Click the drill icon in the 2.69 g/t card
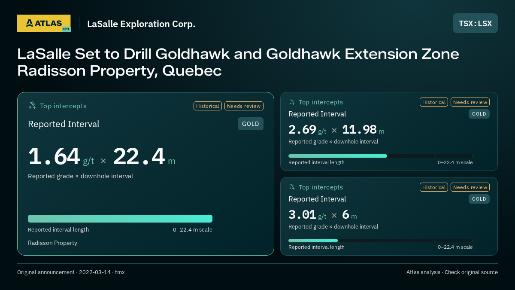This screenshot has width=515, height=290. coord(292,102)
